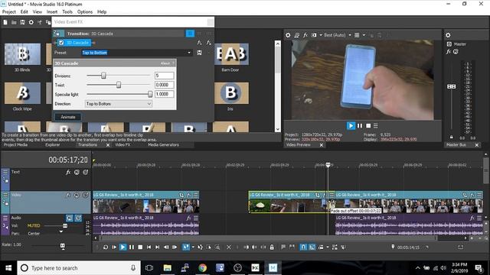Click the delete X icon in the timeline toolbar
The width and height of the screenshot is (490, 275).
[x=229, y=247]
